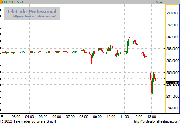Click the 05:00 time axis label
Viewport: 180px width, 124px height.
pyautogui.click(x=43, y=117)
